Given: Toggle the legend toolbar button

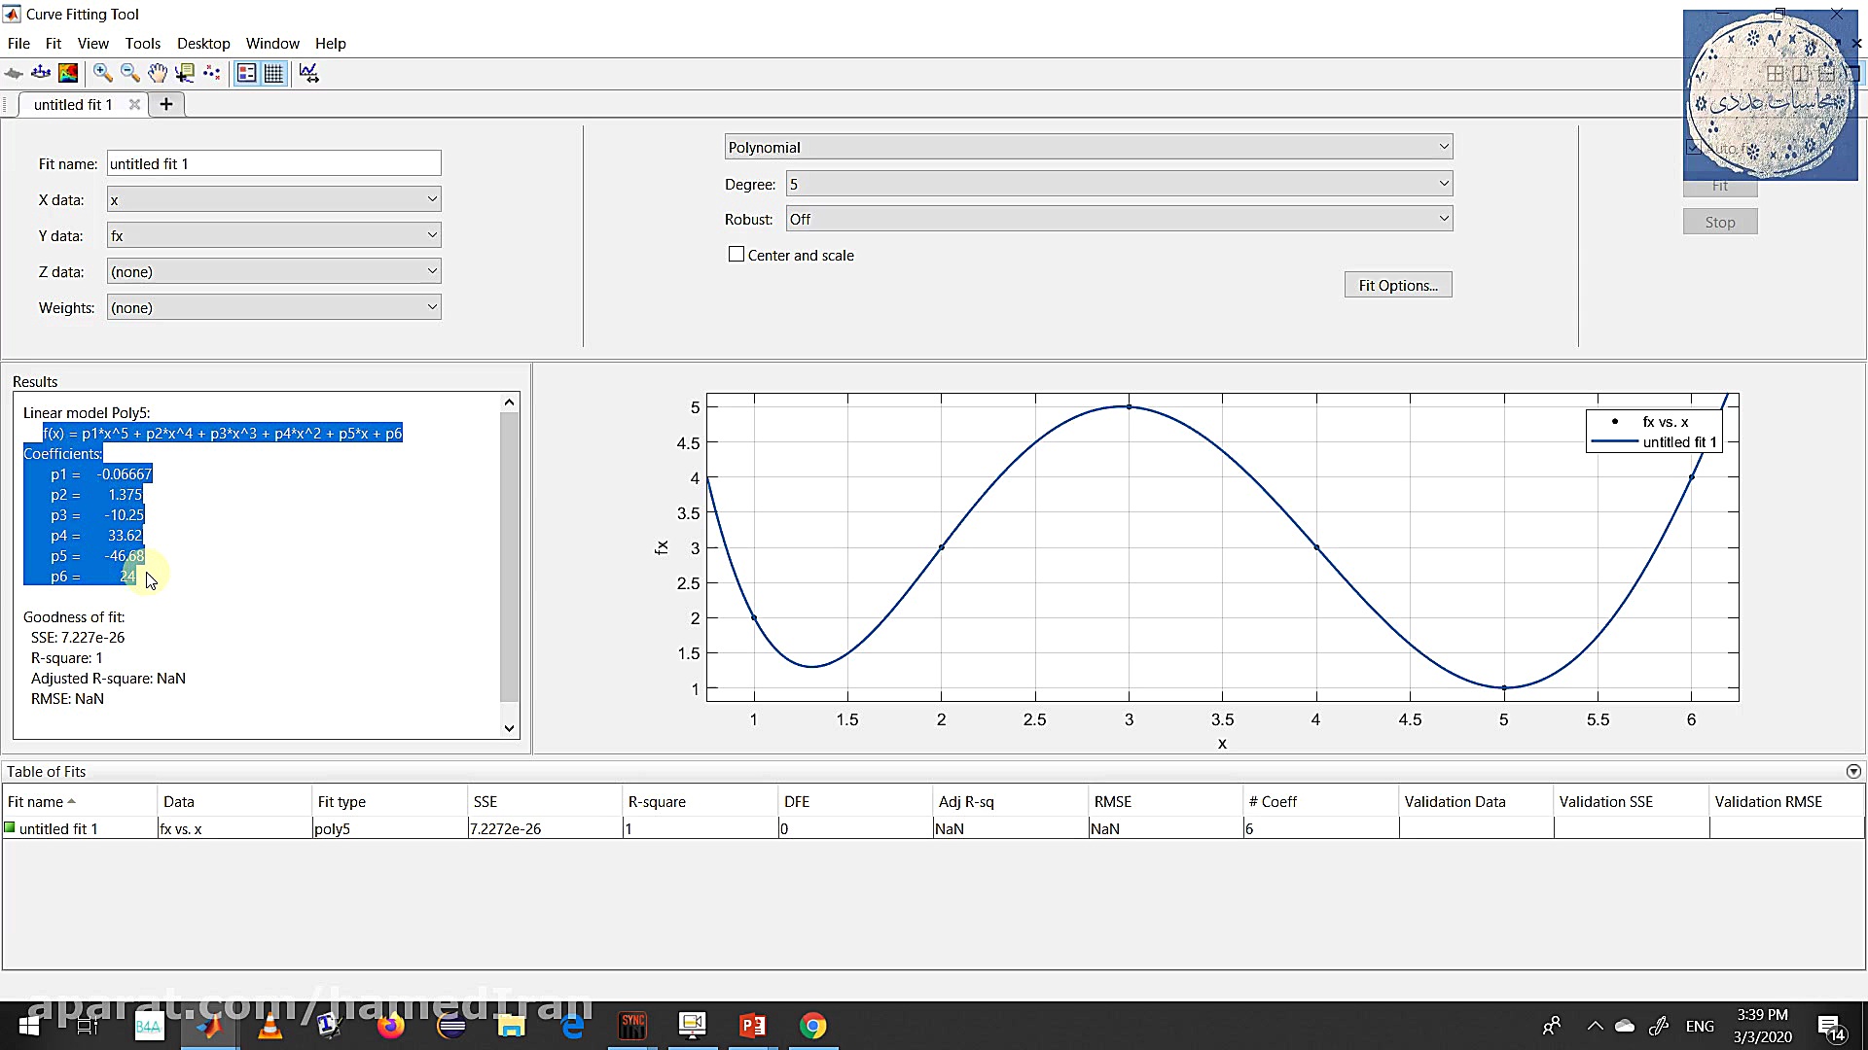Looking at the screenshot, I should pos(247,73).
